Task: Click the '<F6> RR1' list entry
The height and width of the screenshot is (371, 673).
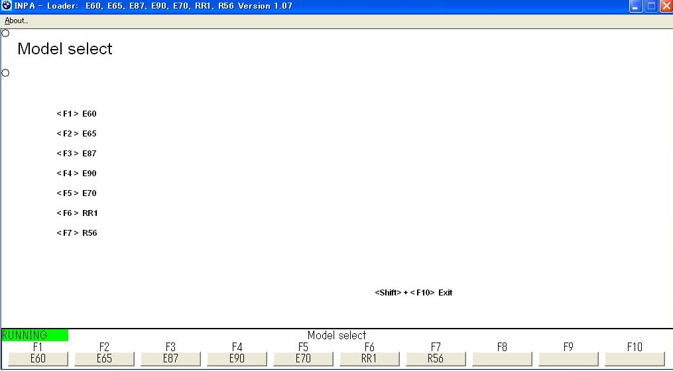Action: point(77,213)
